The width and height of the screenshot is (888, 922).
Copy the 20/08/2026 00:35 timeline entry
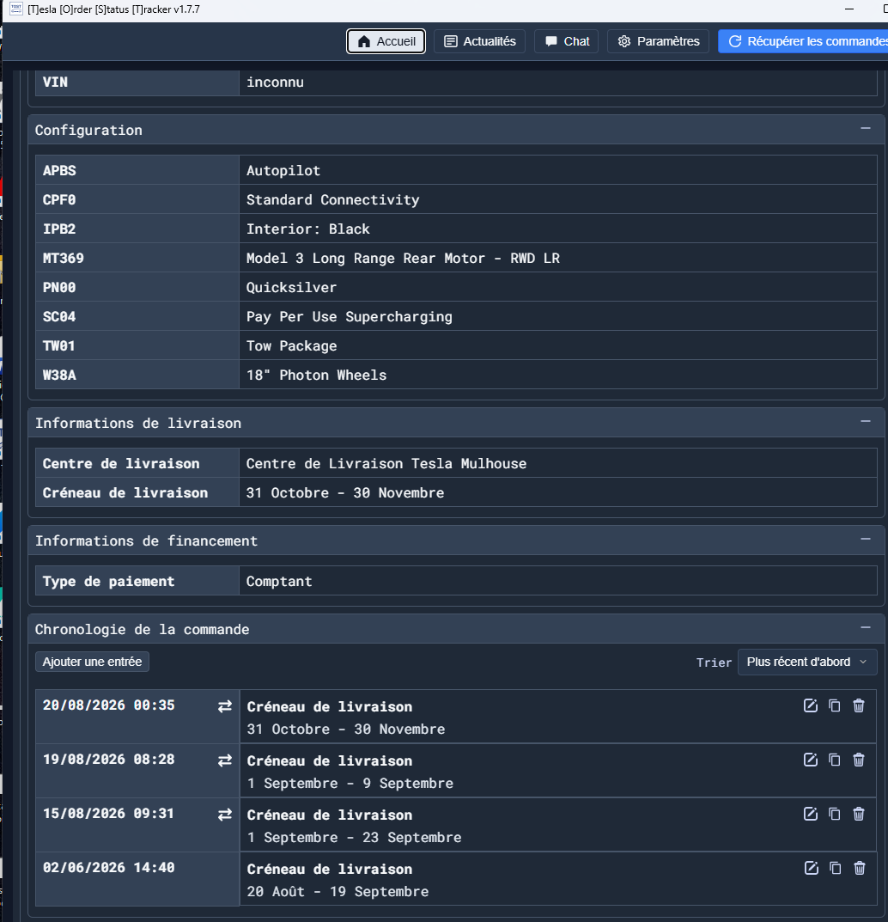coord(835,705)
